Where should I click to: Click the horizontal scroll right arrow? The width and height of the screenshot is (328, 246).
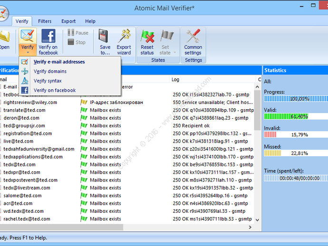pyautogui.click(x=250, y=227)
